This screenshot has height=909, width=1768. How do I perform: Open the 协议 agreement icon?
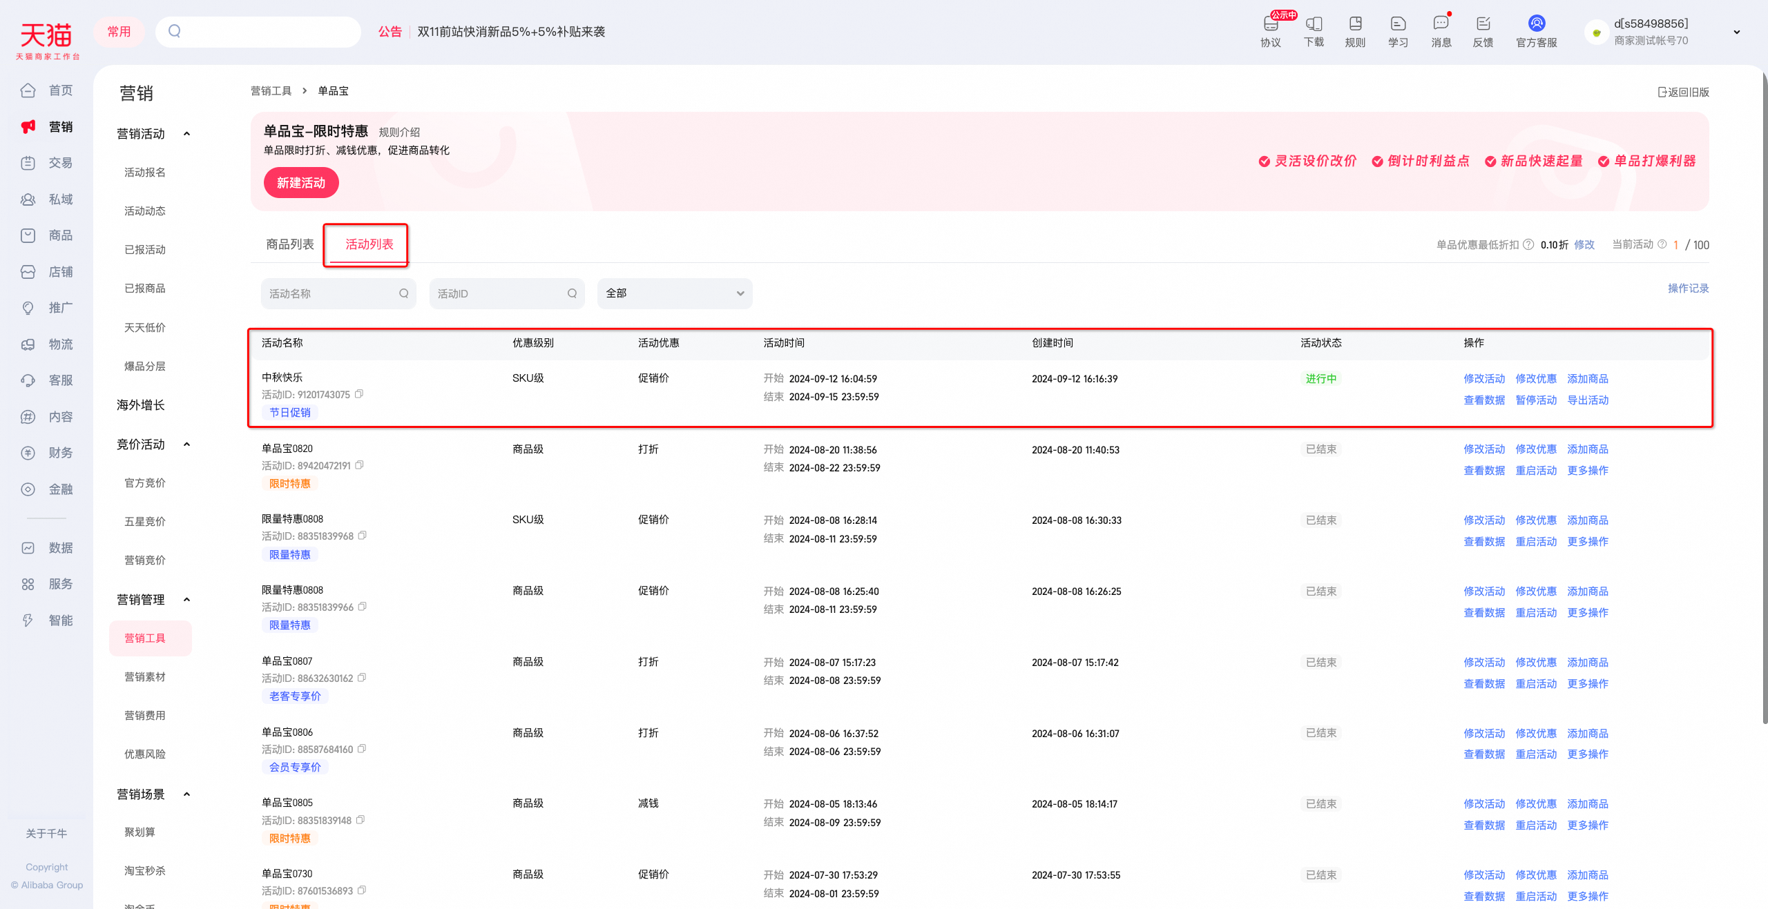point(1271,32)
